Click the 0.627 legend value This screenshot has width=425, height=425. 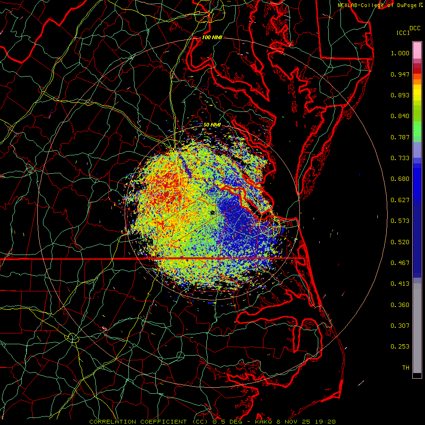(400, 200)
